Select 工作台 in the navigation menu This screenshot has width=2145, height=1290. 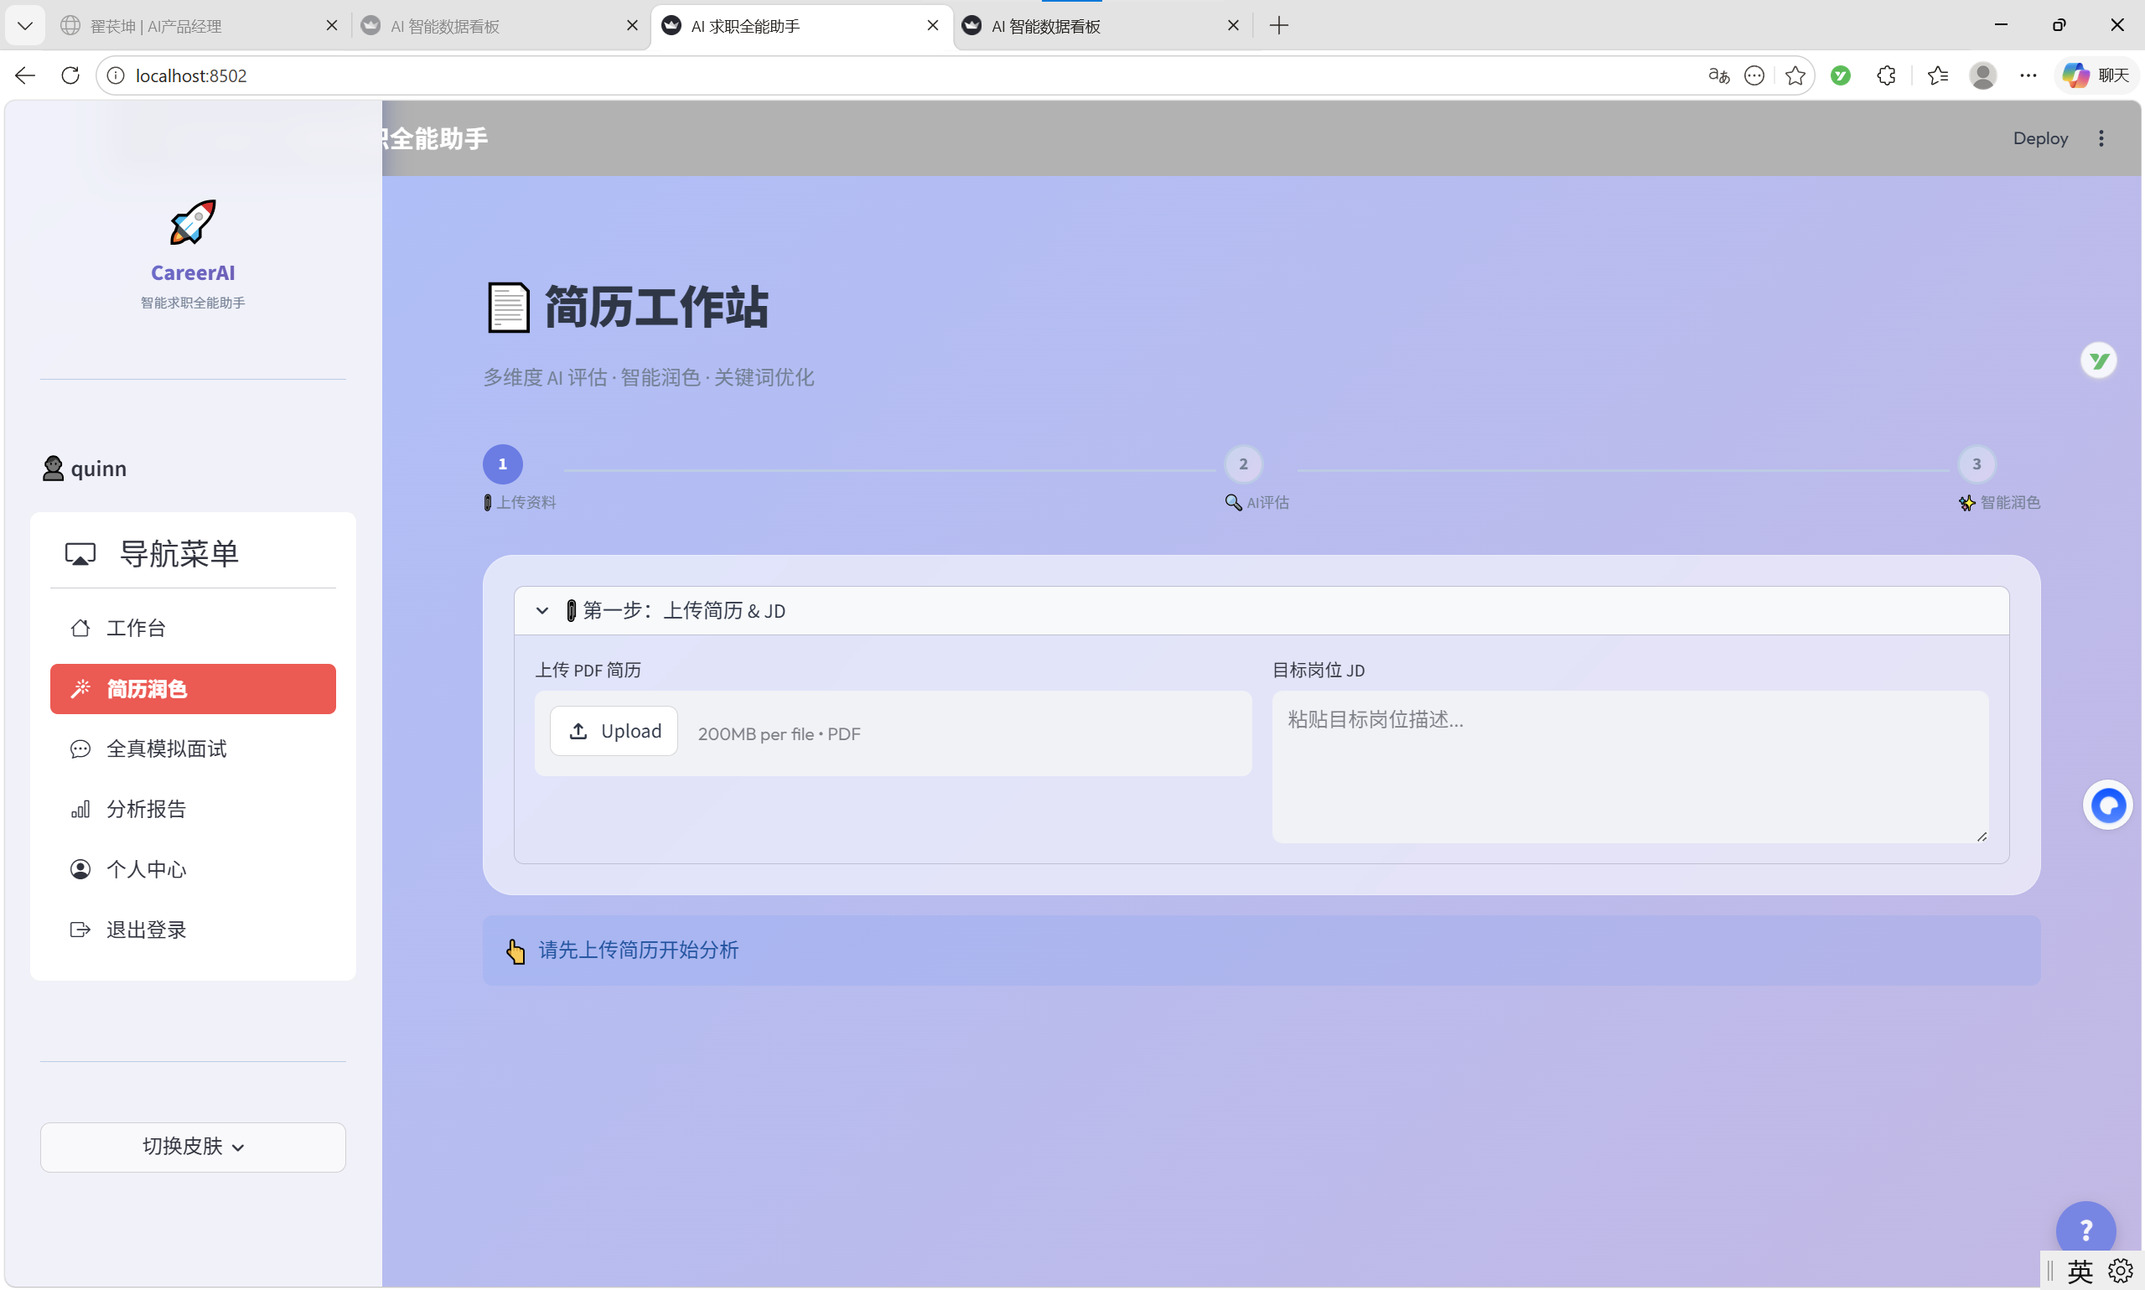click(137, 628)
